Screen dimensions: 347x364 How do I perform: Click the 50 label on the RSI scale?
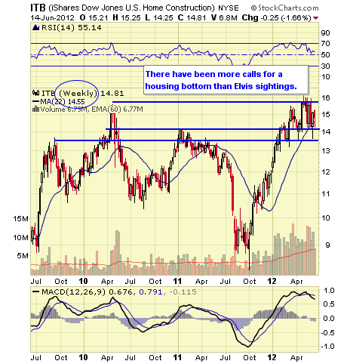pos(325,55)
